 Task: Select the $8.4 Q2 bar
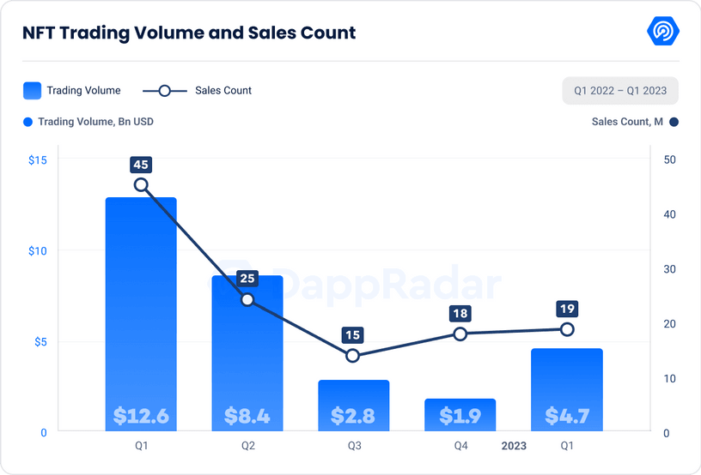click(247, 353)
